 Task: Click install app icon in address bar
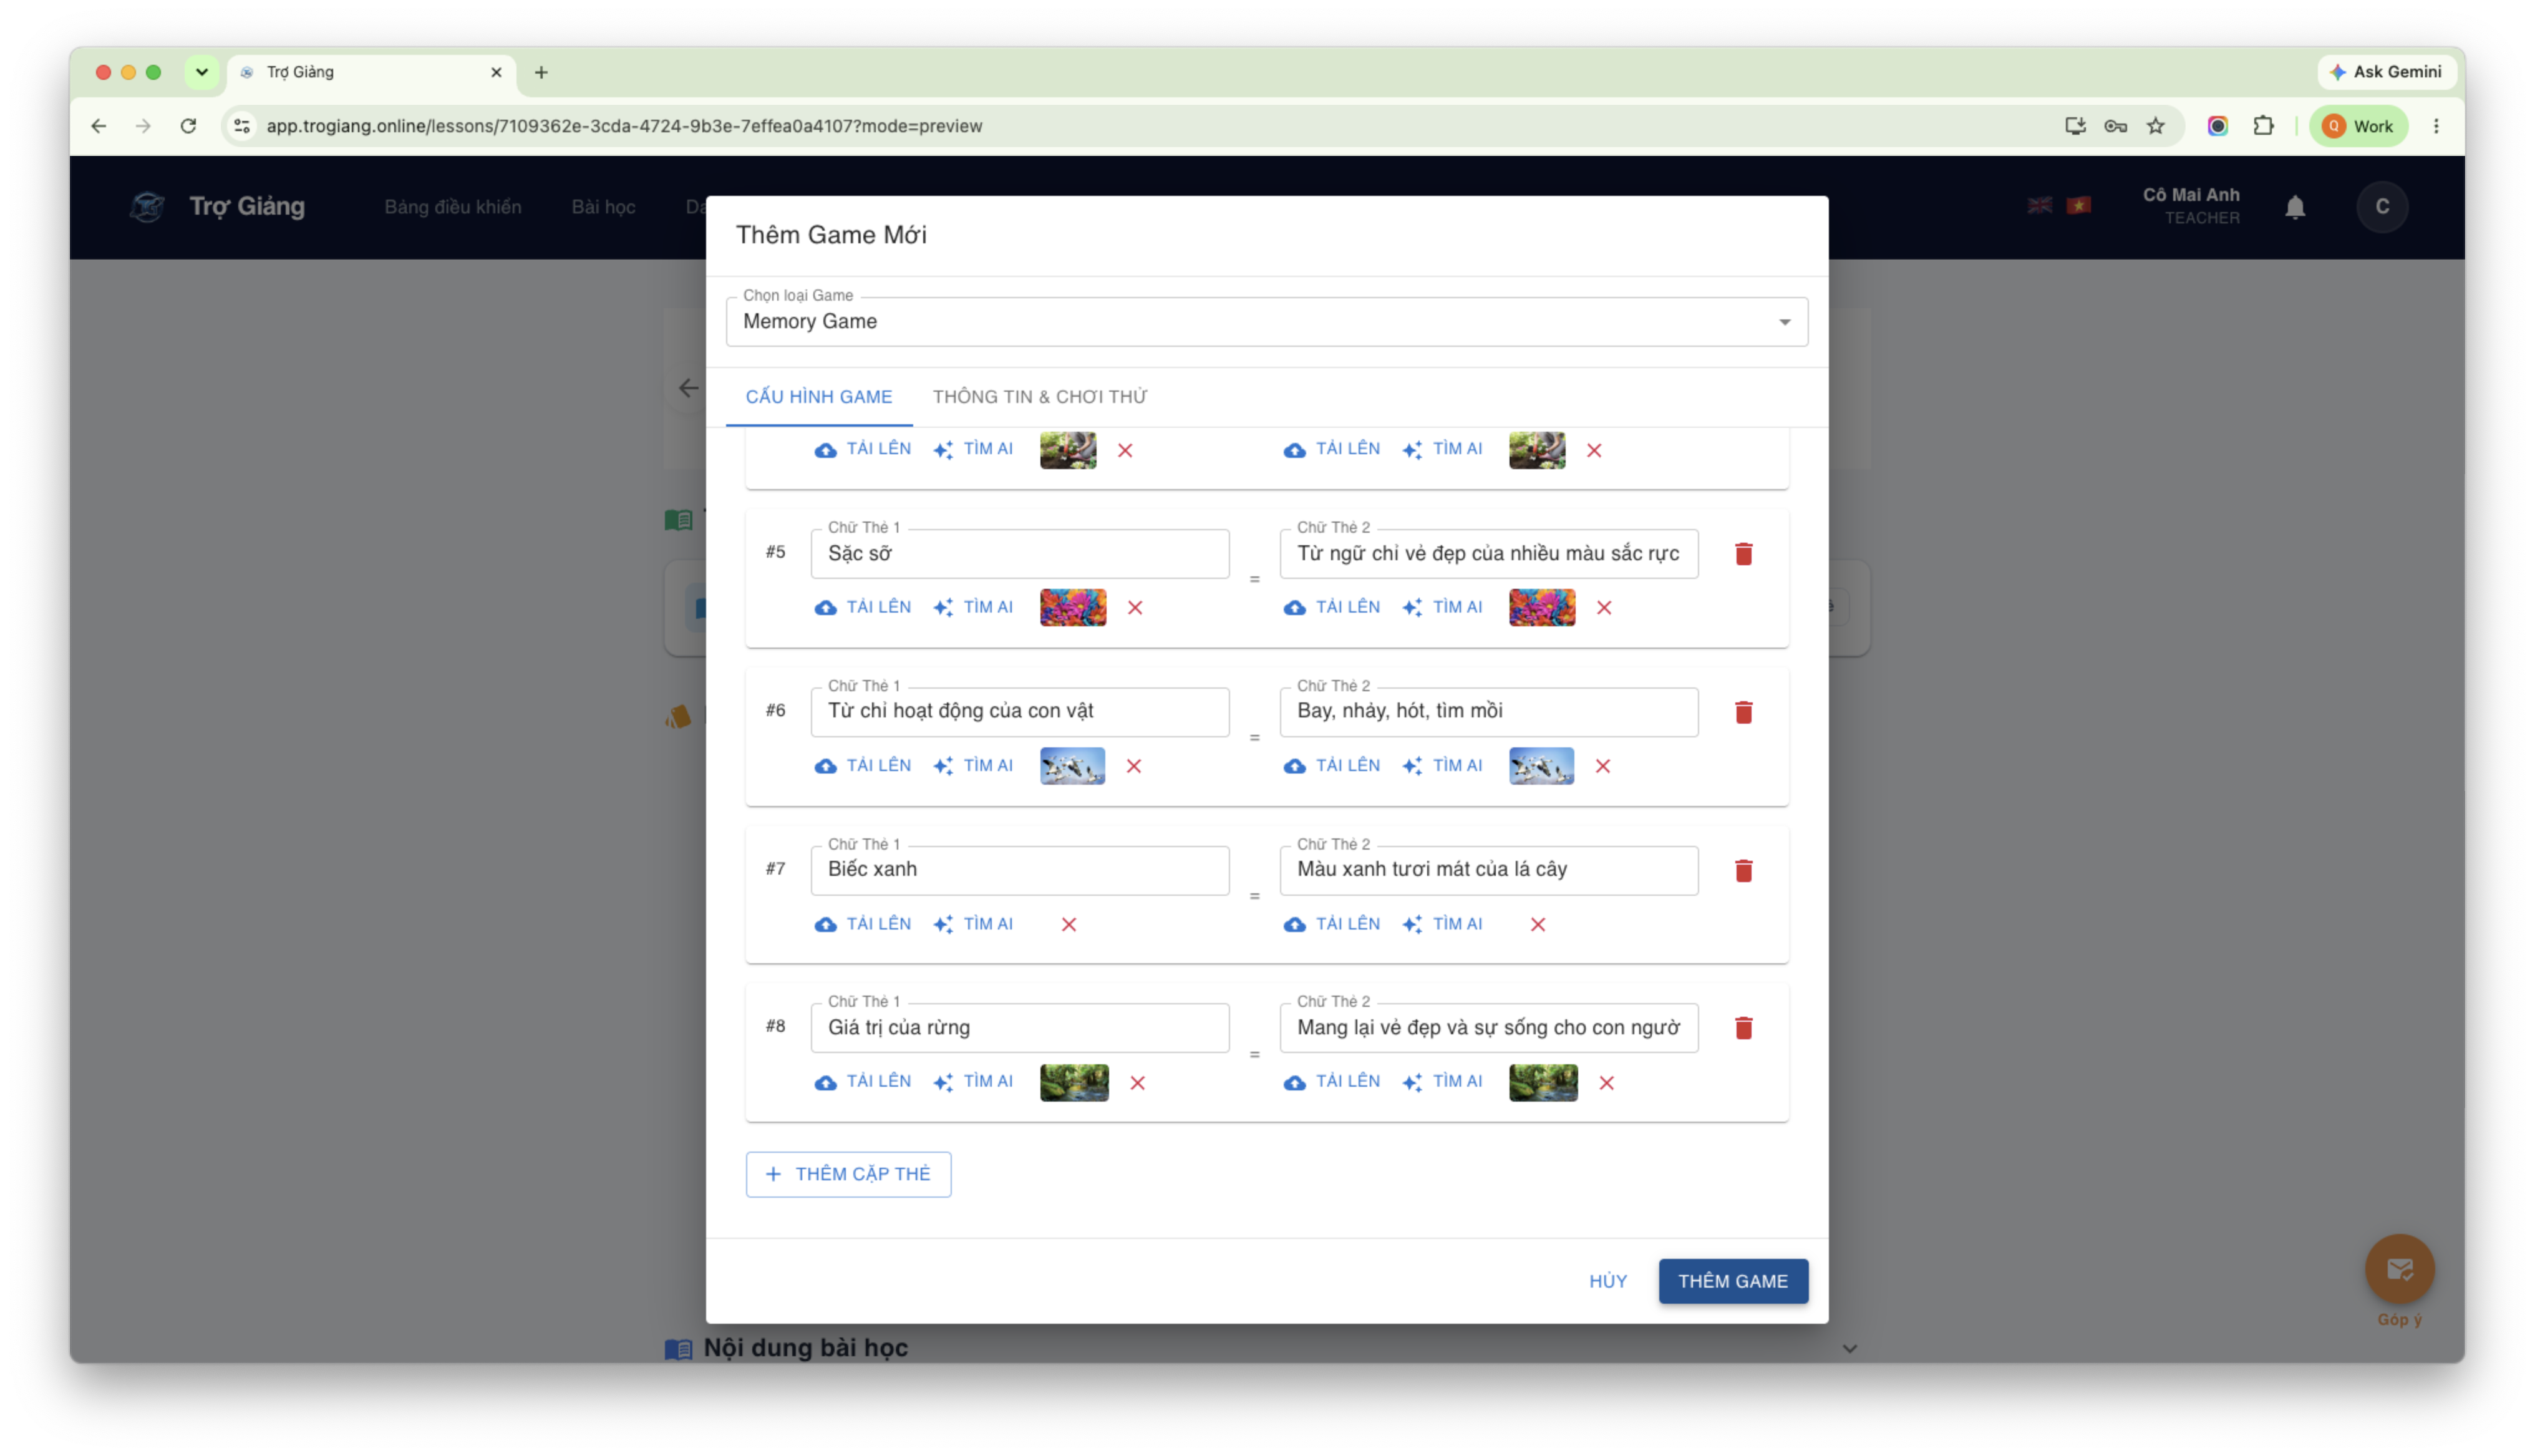(2075, 126)
